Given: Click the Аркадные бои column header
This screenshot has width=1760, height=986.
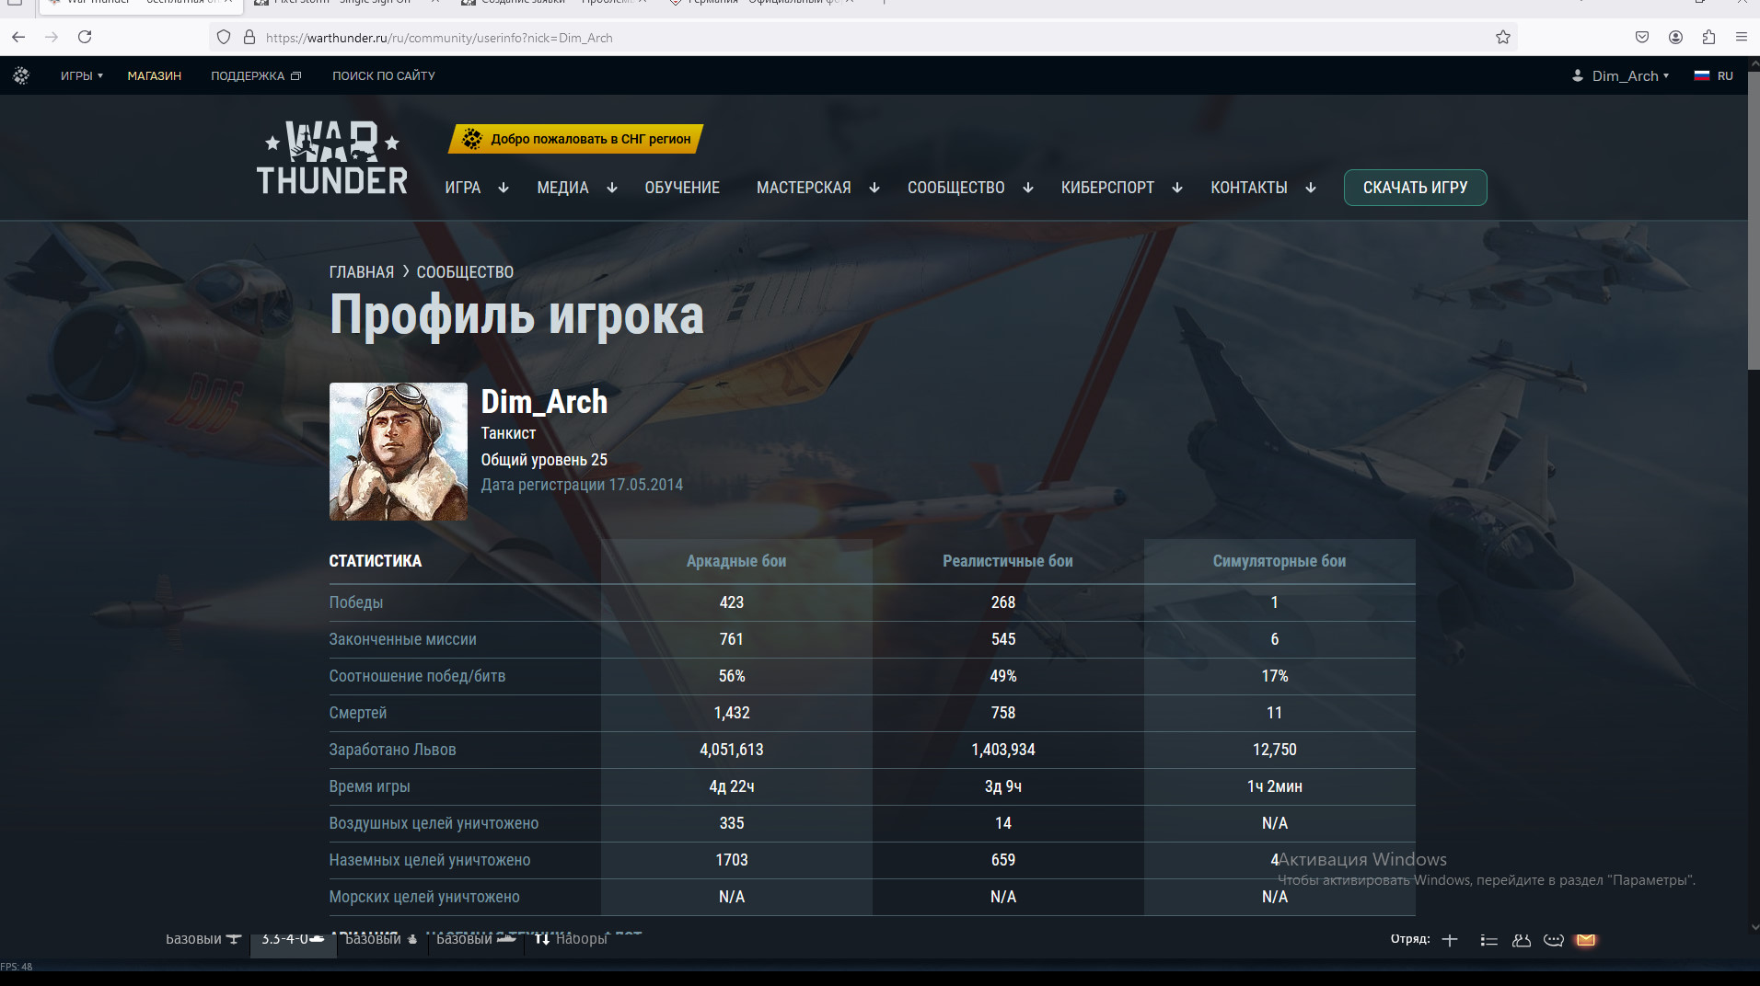Looking at the screenshot, I should 736,561.
